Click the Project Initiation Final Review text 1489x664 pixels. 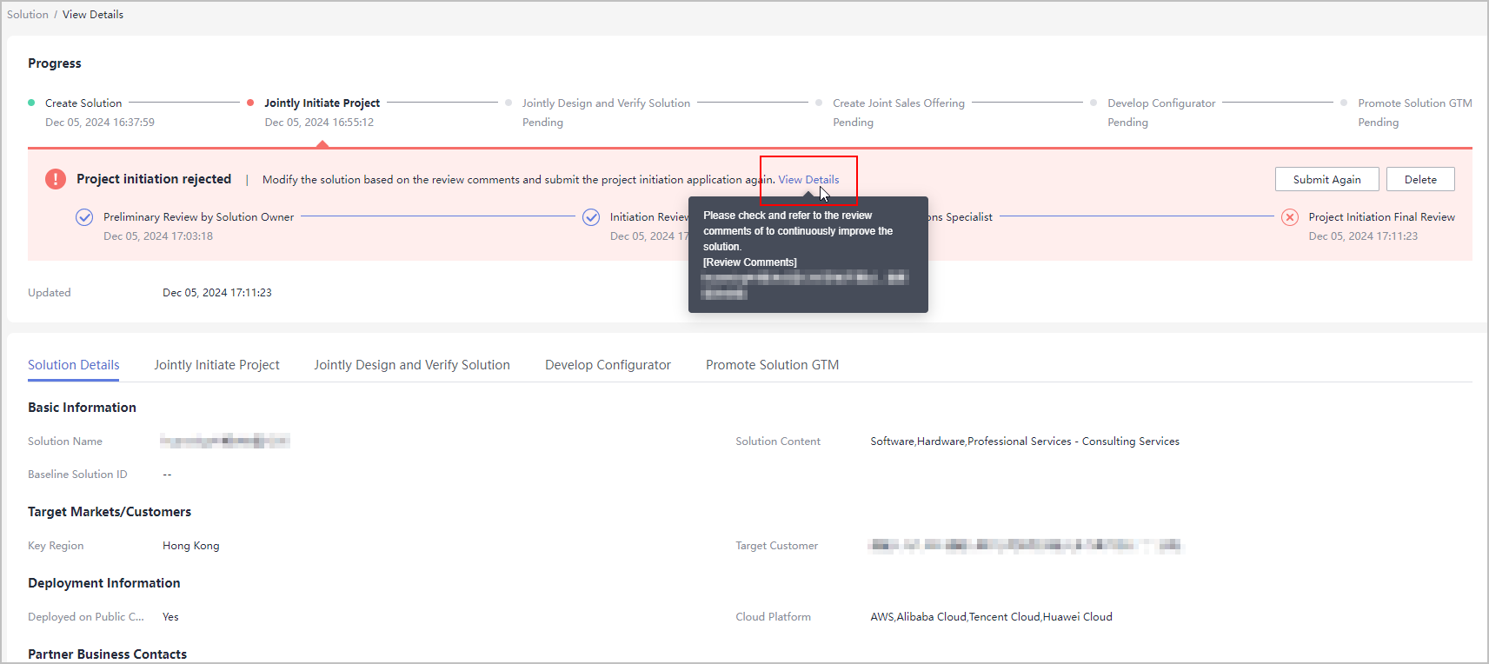[x=1382, y=217]
